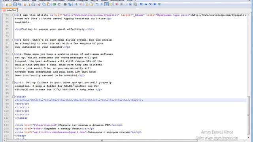Viewport: 253px width, 142px height.
Task: Click the stop macro recording icon
Action: tap(121, 4)
